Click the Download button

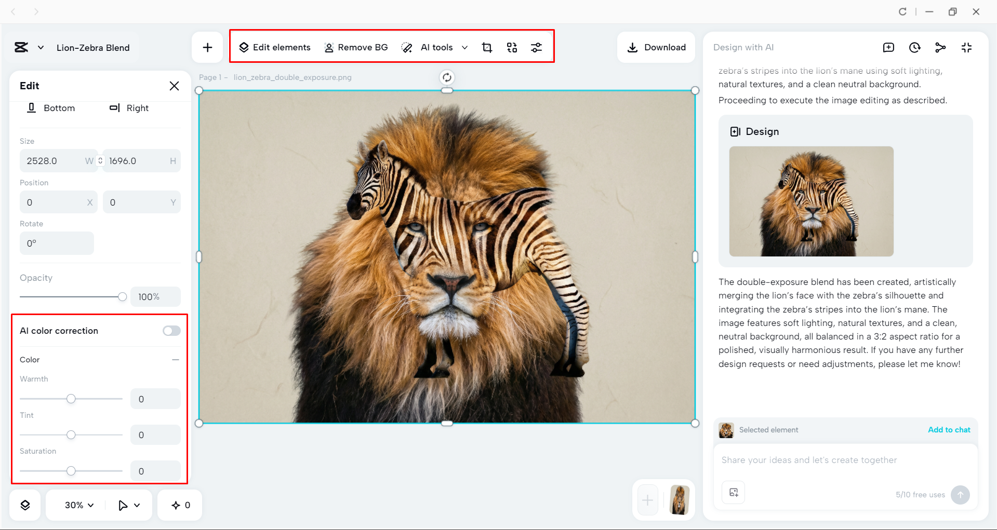point(656,48)
